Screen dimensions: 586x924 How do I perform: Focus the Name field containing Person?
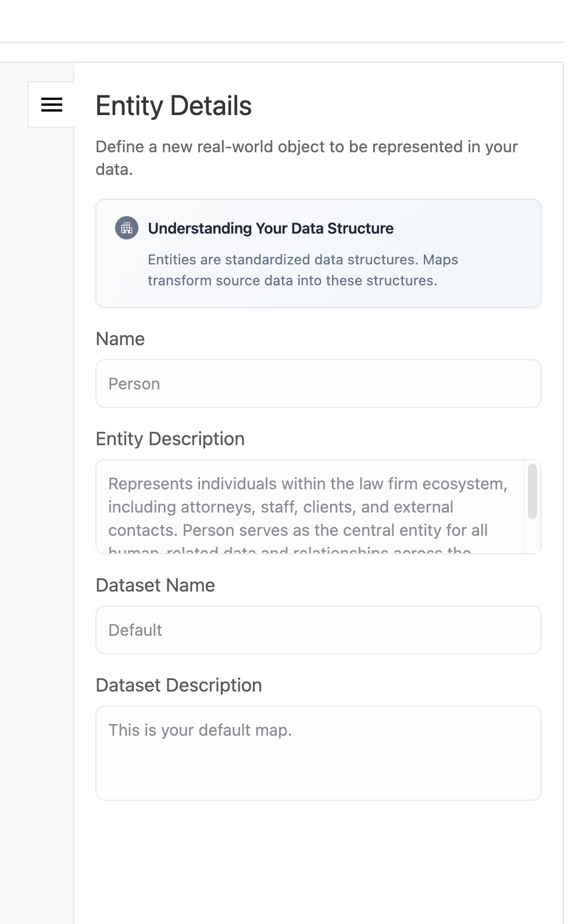318,384
